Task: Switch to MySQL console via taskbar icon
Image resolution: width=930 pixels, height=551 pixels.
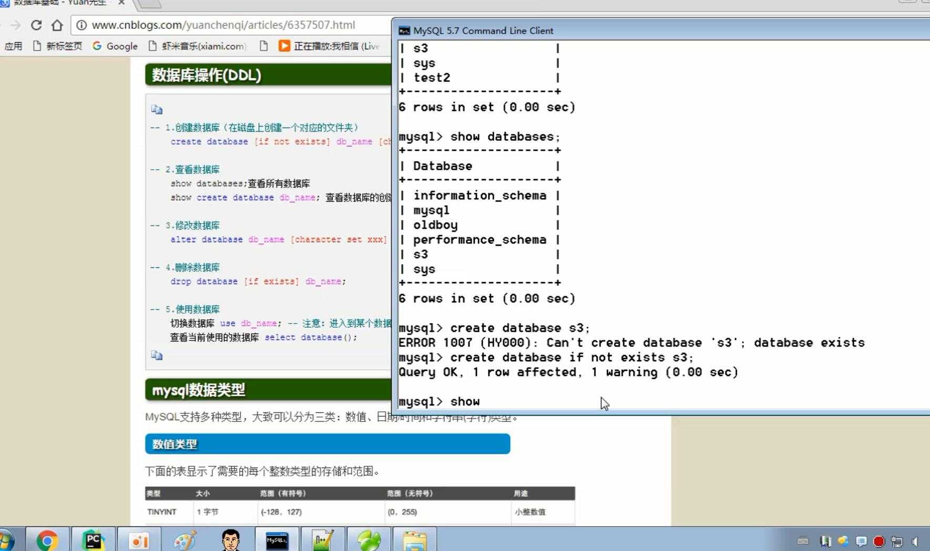Action: 277,540
